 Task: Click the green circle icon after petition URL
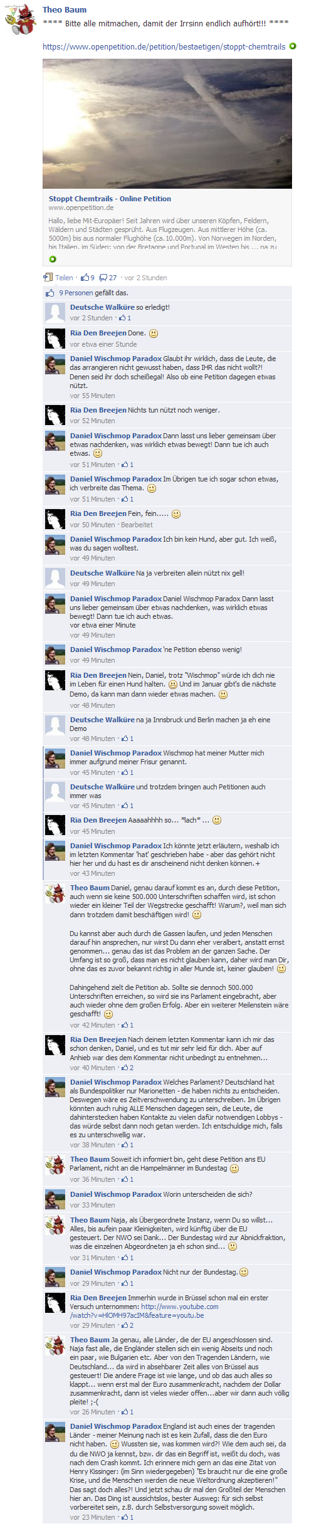[x=293, y=46]
